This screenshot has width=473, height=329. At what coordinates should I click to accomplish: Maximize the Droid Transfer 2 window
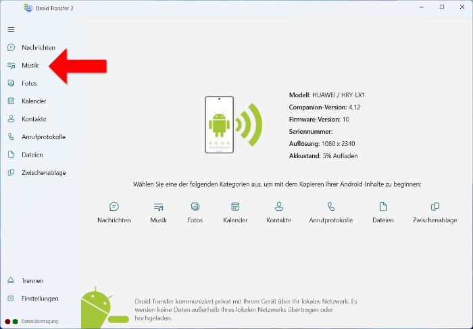point(442,7)
